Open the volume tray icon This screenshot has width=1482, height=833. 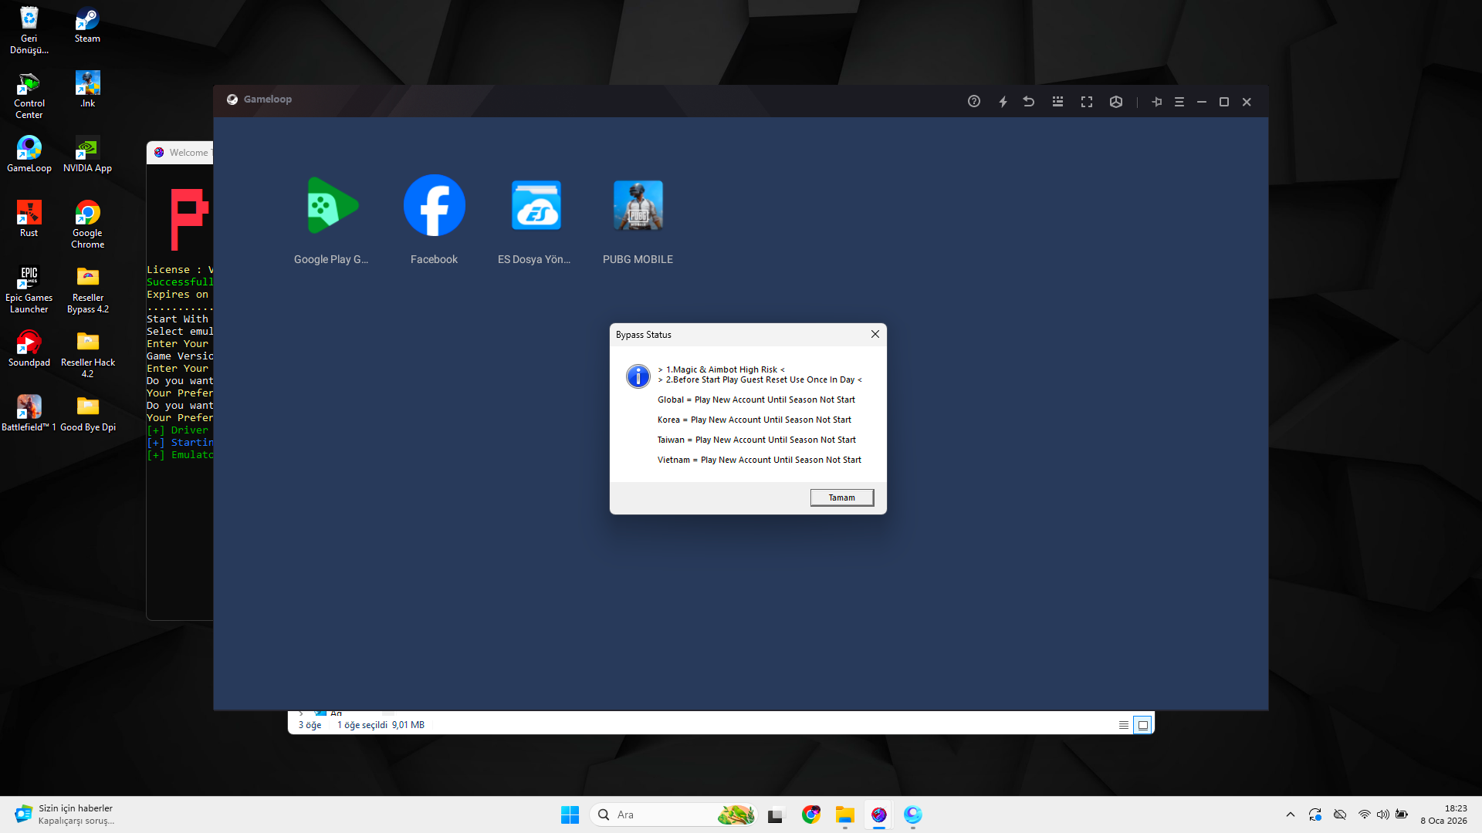(x=1382, y=814)
